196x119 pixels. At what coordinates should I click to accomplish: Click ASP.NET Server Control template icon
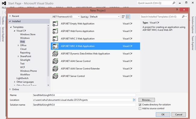(55, 76)
